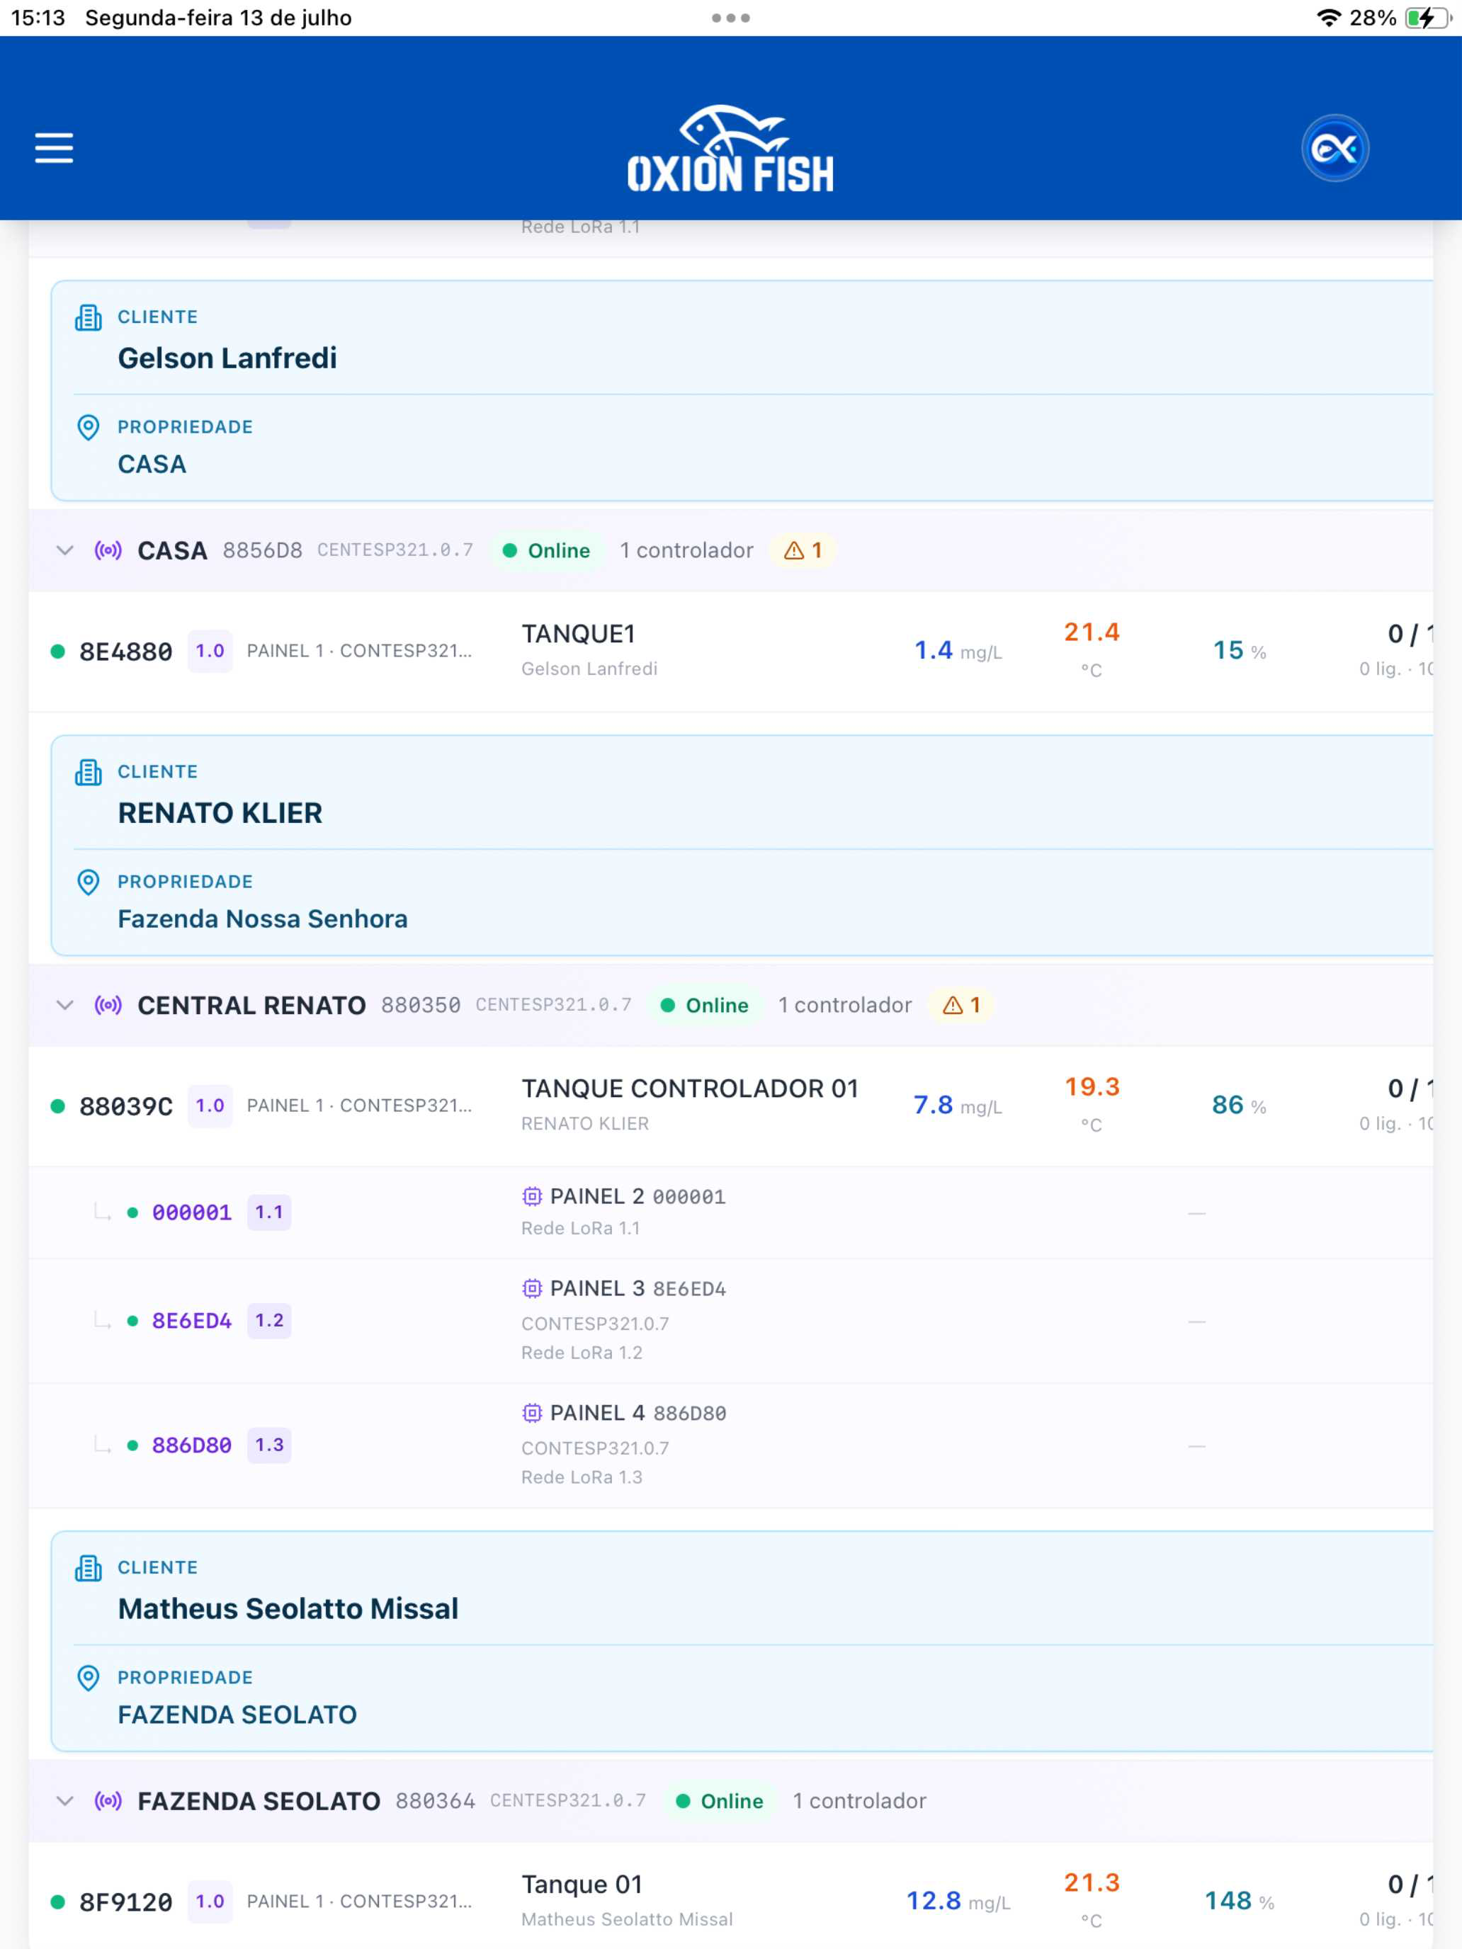Click central ID 880364
This screenshot has width=1462, height=1949.
tap(436, 1801)
